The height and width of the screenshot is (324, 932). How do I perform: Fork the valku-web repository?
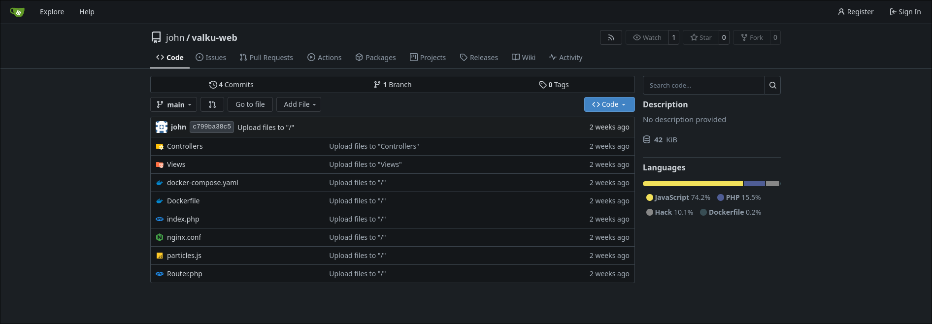click(752, 37)
